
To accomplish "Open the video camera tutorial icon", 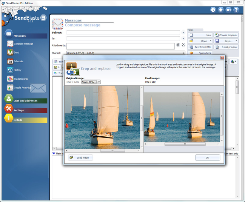I will pos(229,10).
